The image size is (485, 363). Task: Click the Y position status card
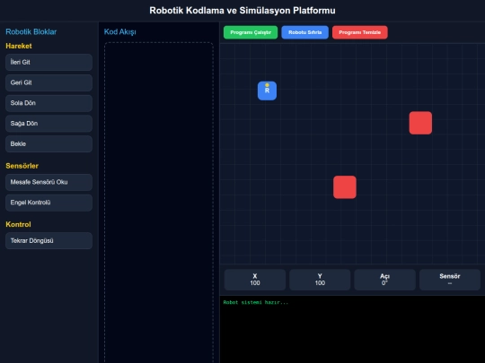click(x=320, y=280)
